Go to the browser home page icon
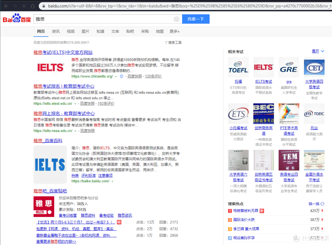 (33, 6)
